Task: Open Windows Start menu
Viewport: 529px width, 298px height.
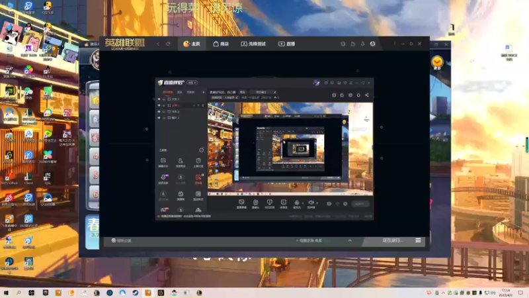Action: tap(6, 293)
